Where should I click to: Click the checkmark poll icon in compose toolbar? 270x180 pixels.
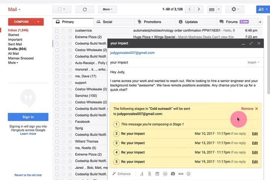(165, 174)
